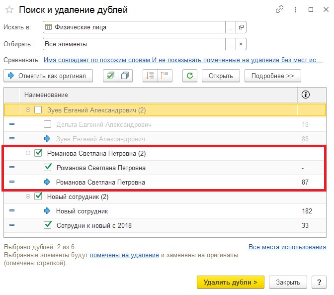The height and width of the screenshot is (295, 334).
Task: Collapse the Зуев Евгений Александрович group
Action: [x=28, y=110]
